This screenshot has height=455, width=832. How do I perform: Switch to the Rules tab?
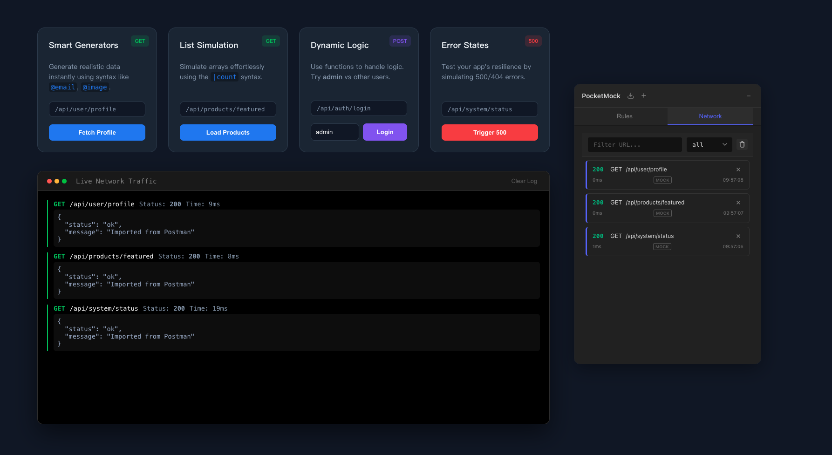[x=624, y=116]
